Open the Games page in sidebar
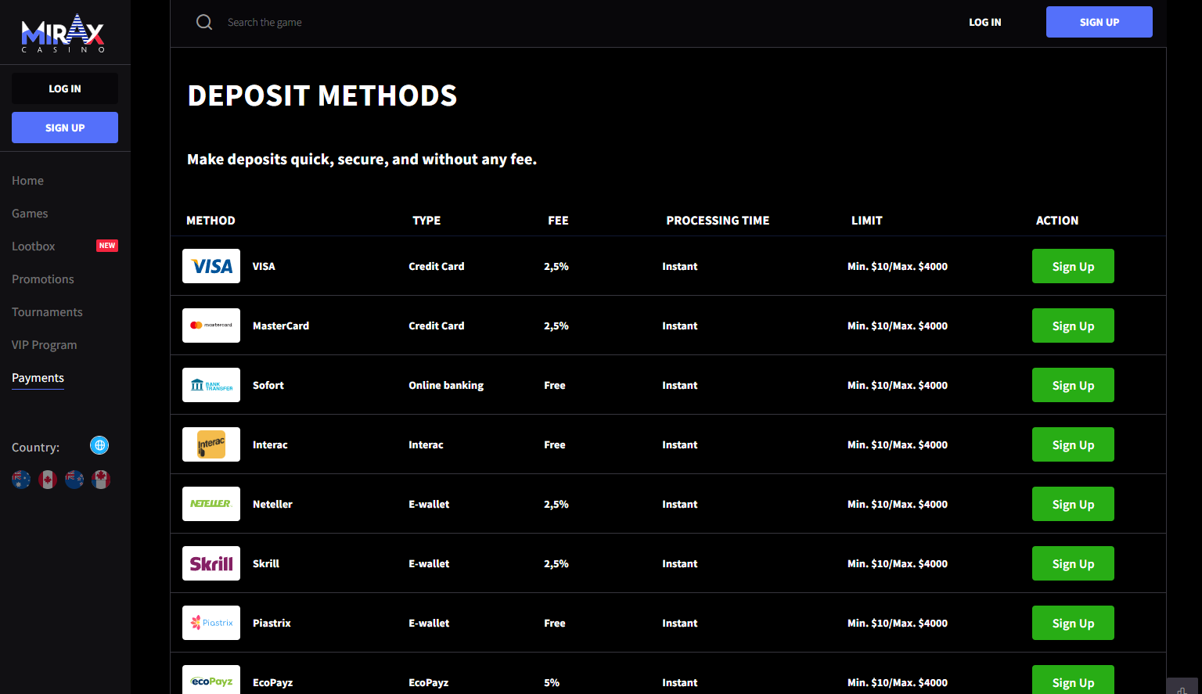 click(30, 214)
